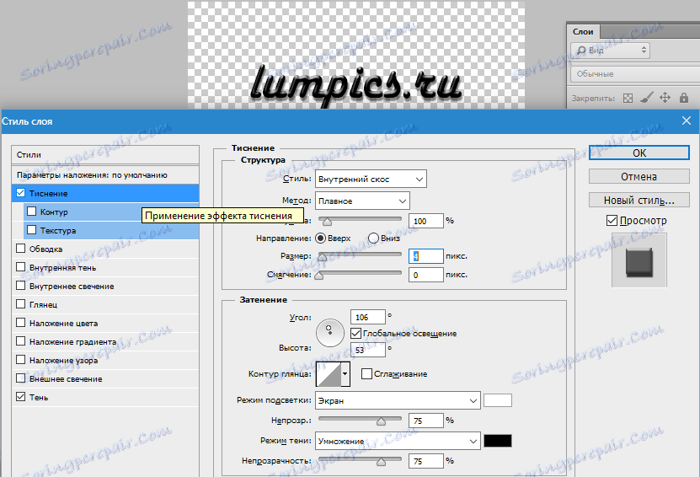Viewport: 700px width, 477px height.
Task: Open the Метод dropdown (Плавное)
Action: coord(362,201)
